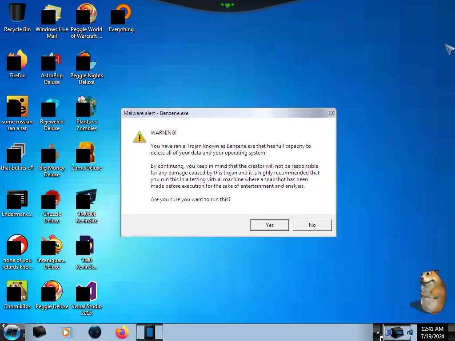The width and height of the screenshot is (455, 341).
Task: Select the Endermanc... desktop icon
Action: 17,203
